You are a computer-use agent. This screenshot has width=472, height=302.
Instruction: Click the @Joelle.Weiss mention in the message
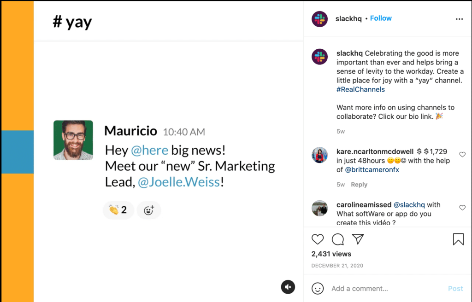pos(179,182)
